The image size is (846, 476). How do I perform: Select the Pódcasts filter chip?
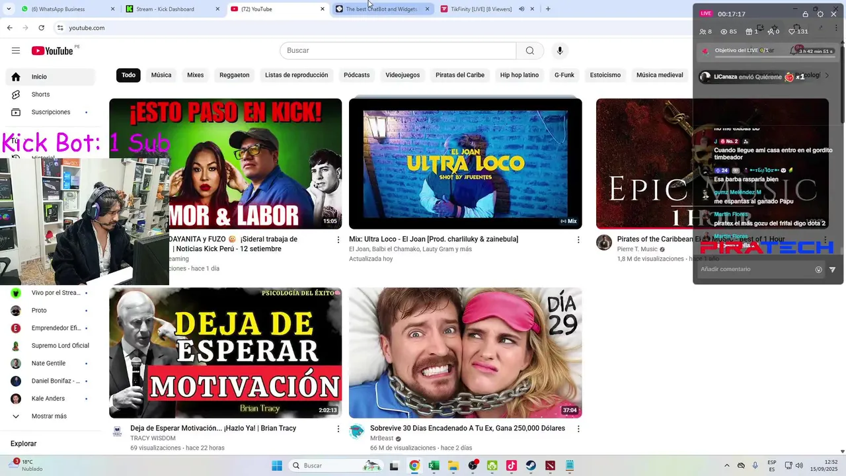click(356, 75)
